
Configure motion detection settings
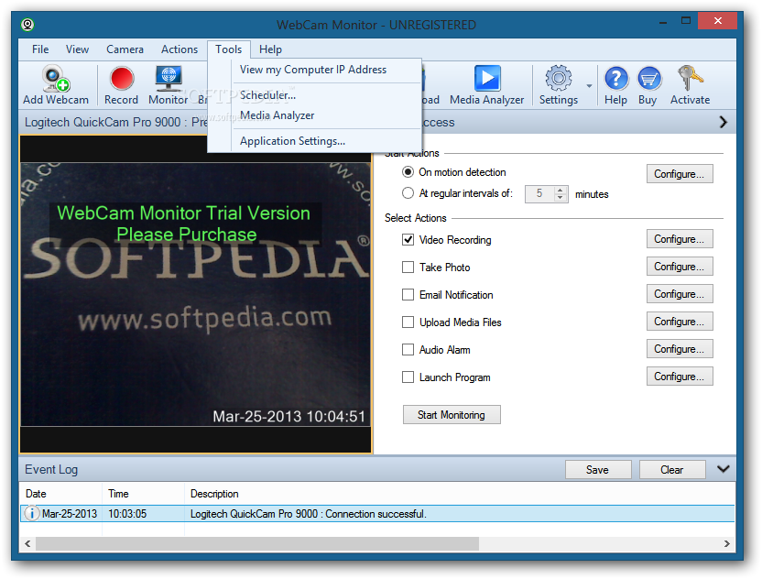(x=680, y=173)
